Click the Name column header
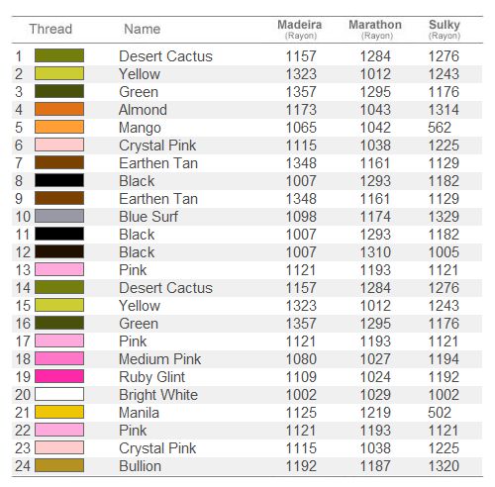 tap(143, 29)
